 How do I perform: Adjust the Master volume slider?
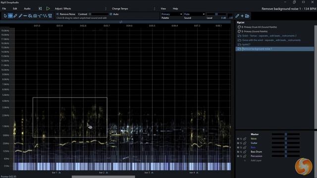coord(286,134)
